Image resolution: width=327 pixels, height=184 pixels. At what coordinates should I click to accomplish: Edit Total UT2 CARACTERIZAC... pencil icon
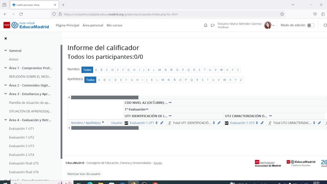tap(319, 123)
